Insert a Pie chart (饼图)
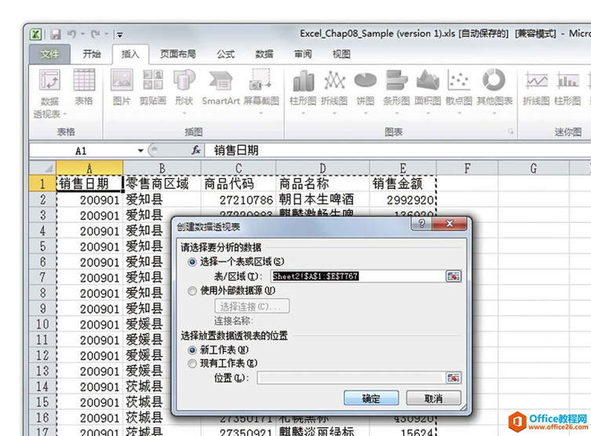 click(x=365, y=81)
